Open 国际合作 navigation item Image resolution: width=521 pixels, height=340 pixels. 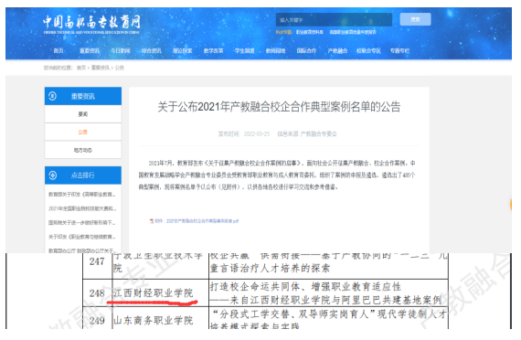(x=306, y=50)
